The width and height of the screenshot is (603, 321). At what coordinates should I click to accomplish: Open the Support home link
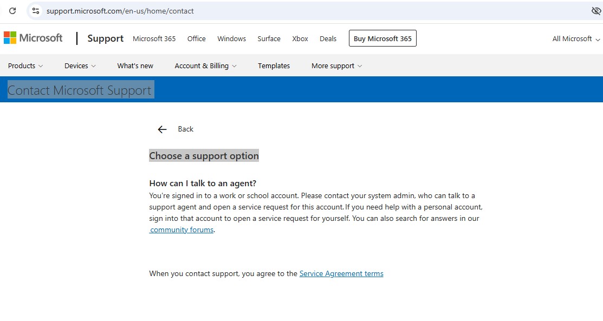[x=105, y=38]
